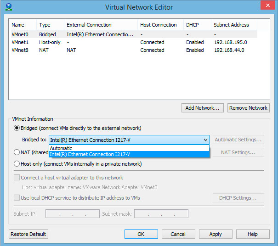Viewport: 278px width, 246px height.
Task: Open Help for the editor
Action: click(253, 234)
